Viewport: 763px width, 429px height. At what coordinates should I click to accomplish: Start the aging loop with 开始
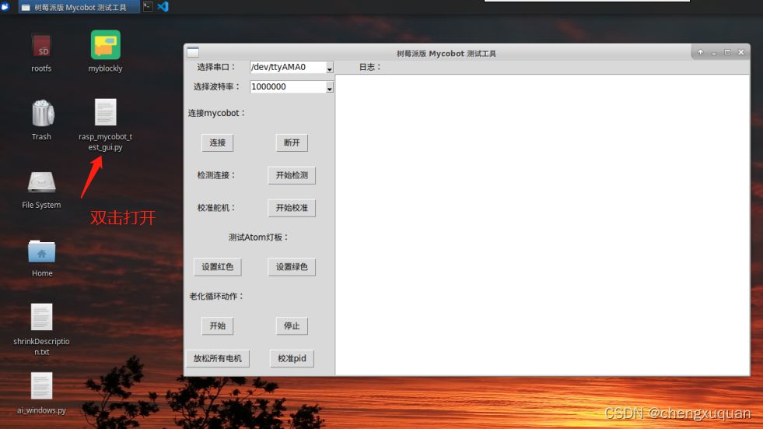(x=218, y=325)
